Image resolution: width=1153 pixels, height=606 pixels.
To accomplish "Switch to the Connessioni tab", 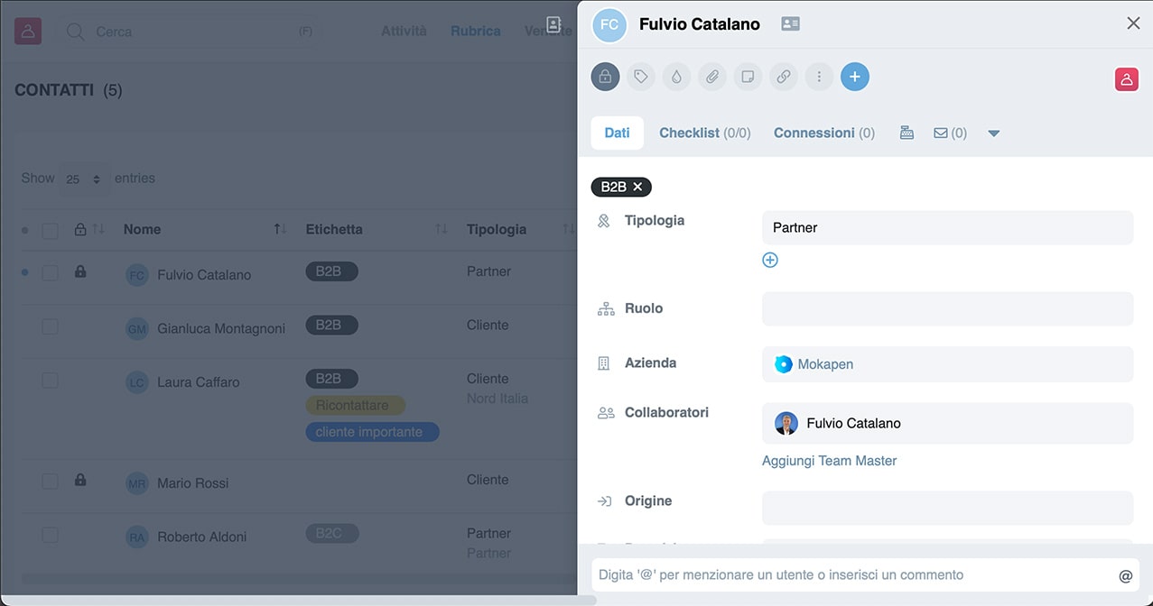I will pyautogui.click(x=823, y=133).
